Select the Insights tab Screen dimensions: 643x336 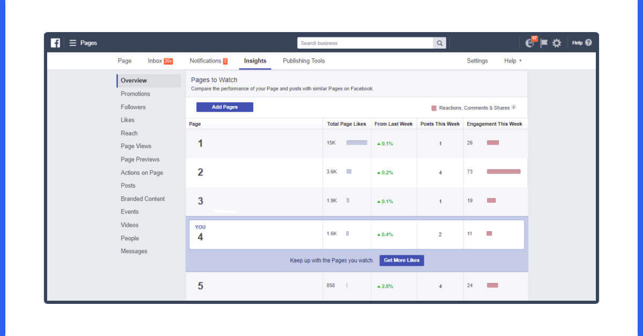pos(255,61)
